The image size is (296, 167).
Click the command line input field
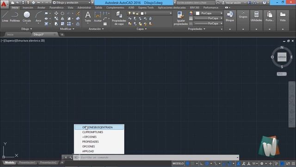pos(158,157)
